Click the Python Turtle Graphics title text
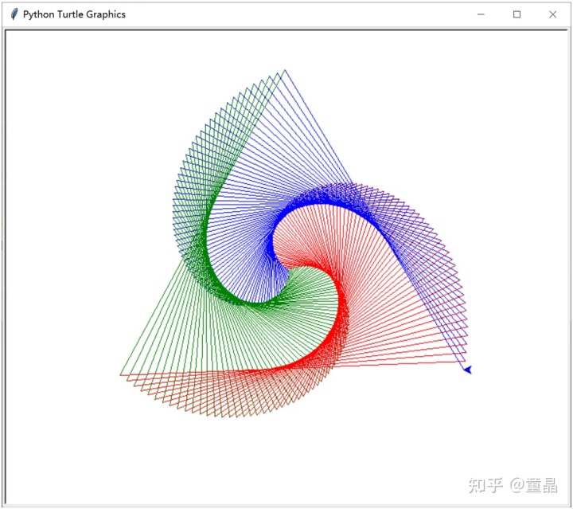This screenshot has height=509, width=573. [x=74, y=14]
